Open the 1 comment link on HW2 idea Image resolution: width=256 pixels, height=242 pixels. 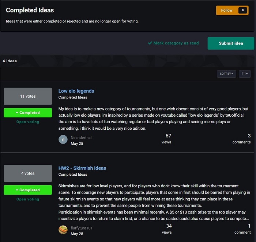click(242, 229)
